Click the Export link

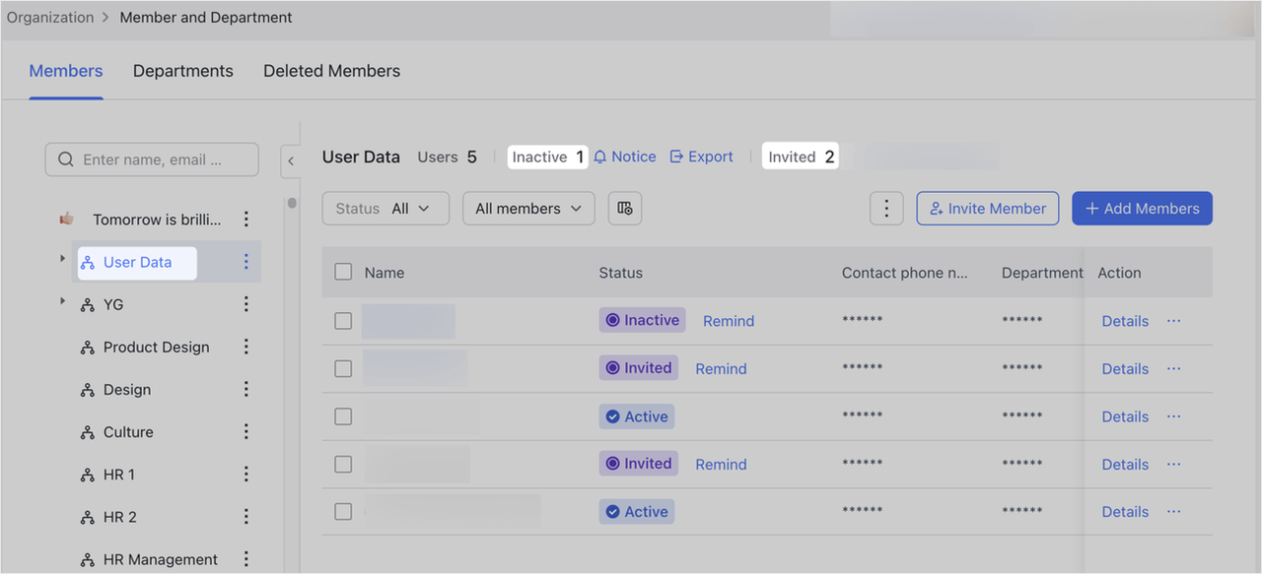tap(710, 157)
